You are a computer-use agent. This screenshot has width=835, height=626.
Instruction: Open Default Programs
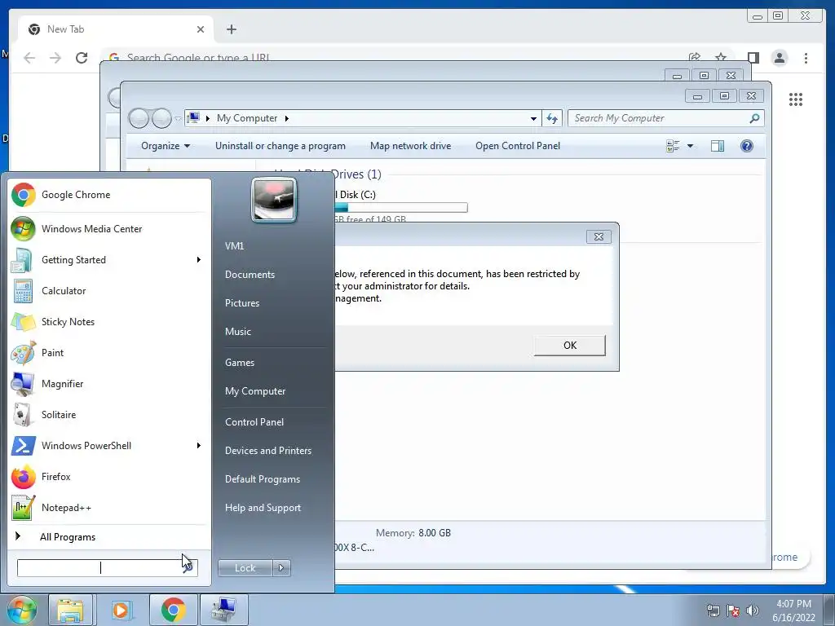(x=263, y=479)
